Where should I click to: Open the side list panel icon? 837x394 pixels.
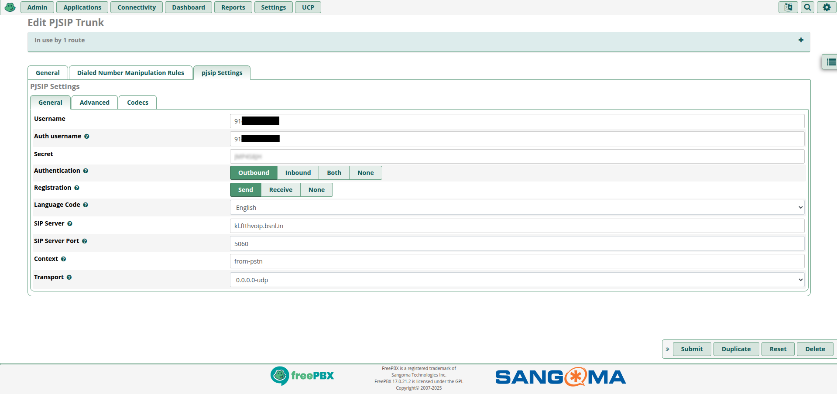coord(830,62)
